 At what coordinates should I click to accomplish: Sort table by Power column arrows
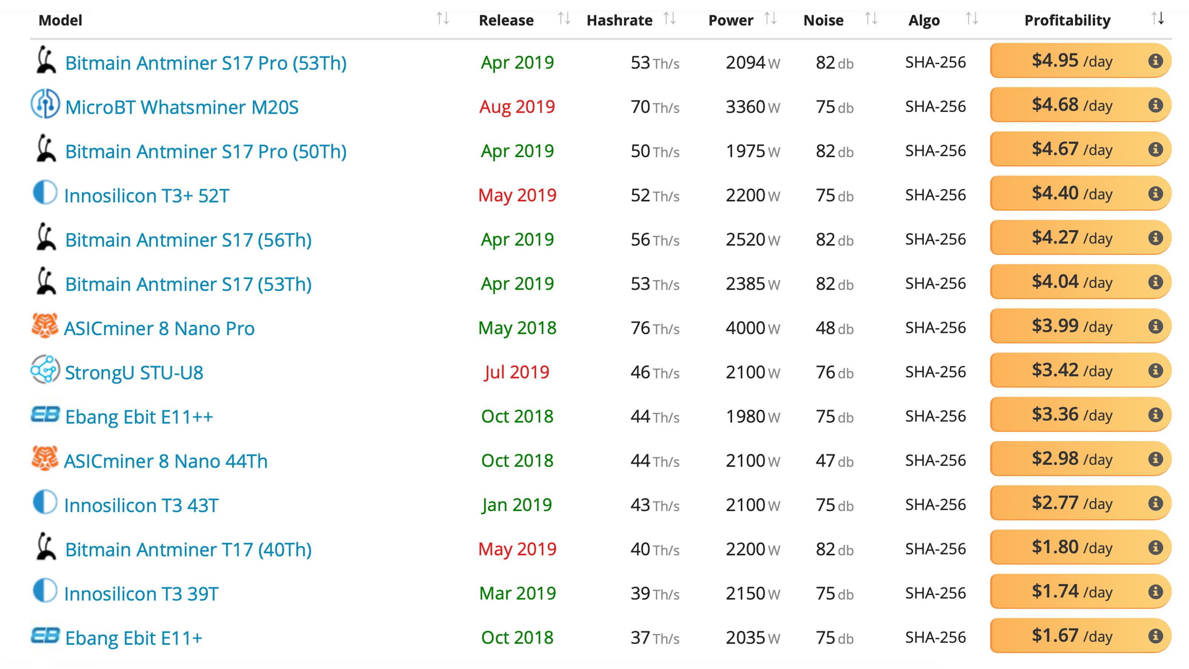pyautogui.click(x=770, y=19)
